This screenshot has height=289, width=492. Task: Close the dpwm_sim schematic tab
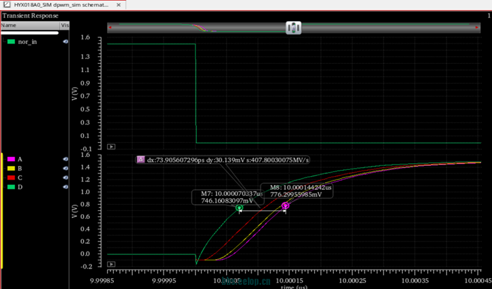pyautogui.click(x=119, y=5)
